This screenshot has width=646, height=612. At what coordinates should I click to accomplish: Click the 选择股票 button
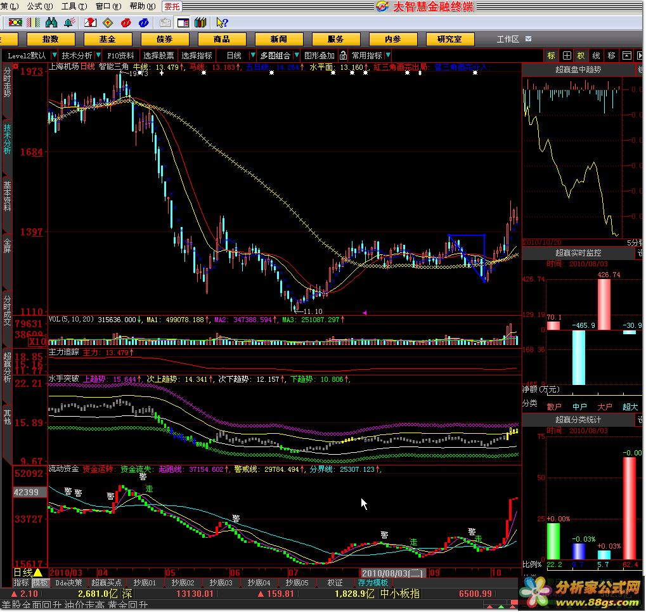tap(158, 55)
